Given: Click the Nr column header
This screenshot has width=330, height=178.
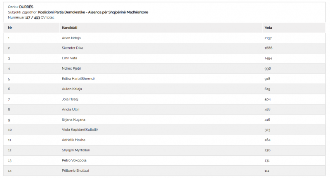Looking at the screenshot, I should [9, 28].
